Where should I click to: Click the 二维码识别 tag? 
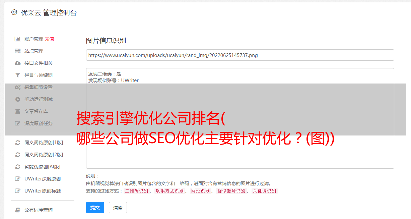pos(137,191)
